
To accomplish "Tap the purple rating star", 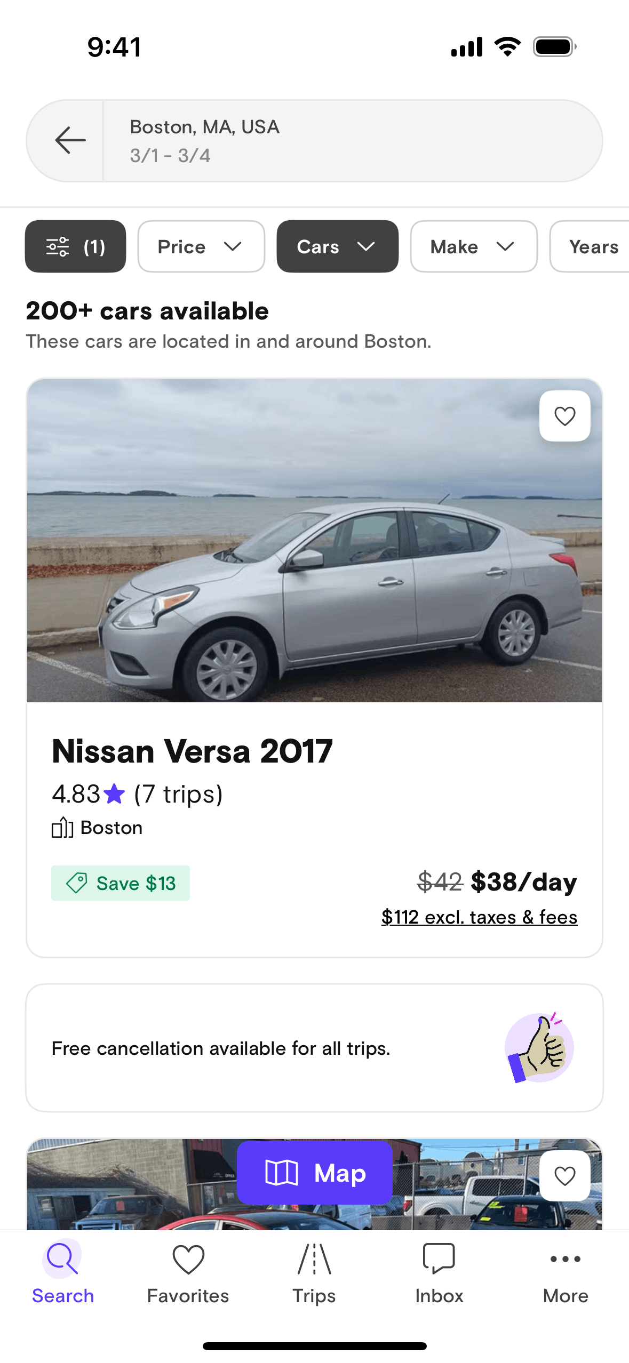I will (115, 794).
